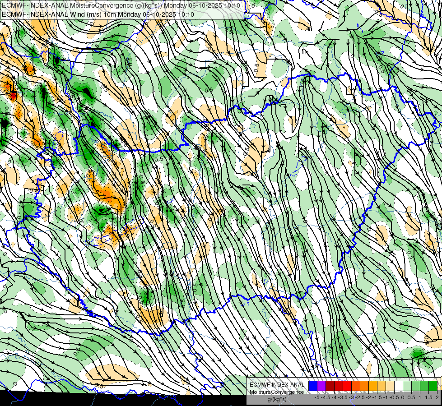Click the legend label 'MoistureConvergence'
442x406 pixels.
277,392
